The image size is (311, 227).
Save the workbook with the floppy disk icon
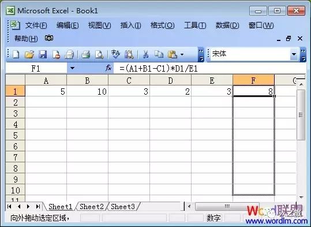[43, 54]
